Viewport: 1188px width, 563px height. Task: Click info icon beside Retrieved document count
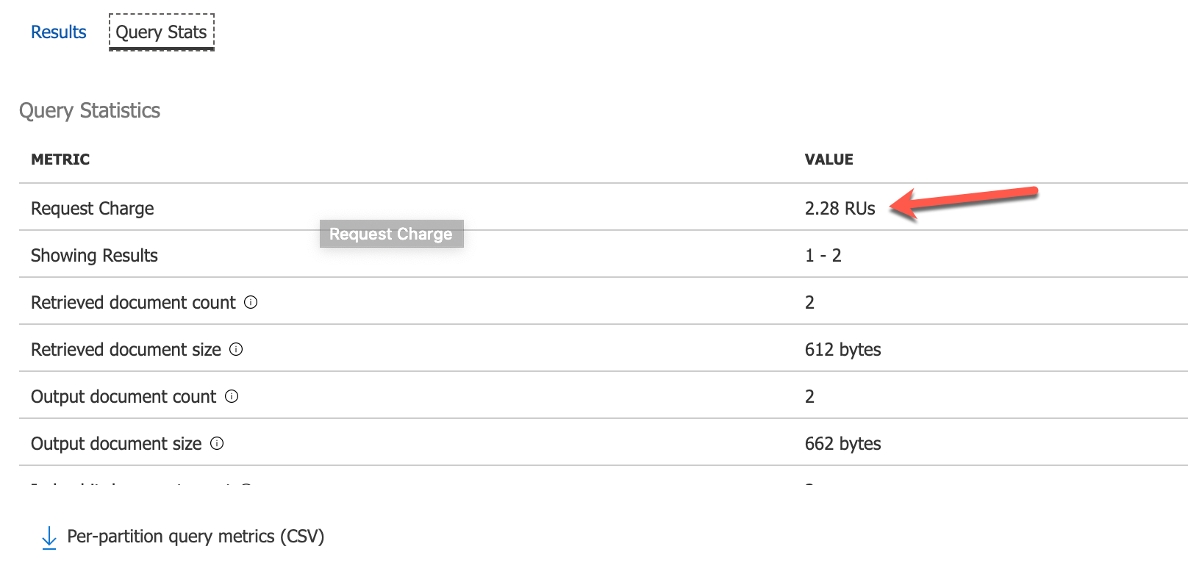[x=251, y=302]
